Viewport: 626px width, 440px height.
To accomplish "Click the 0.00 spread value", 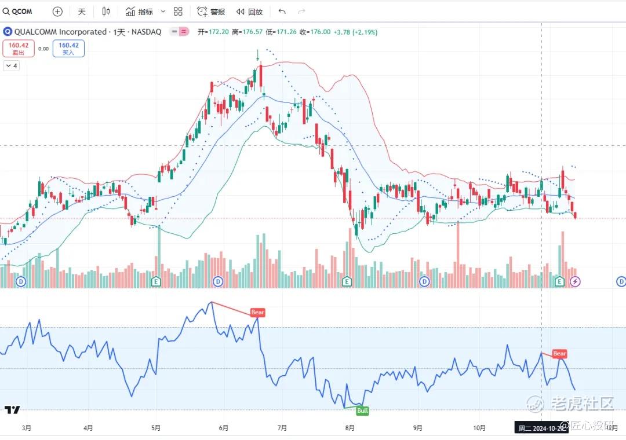I will pyautogui.click(x=43, y=49).
